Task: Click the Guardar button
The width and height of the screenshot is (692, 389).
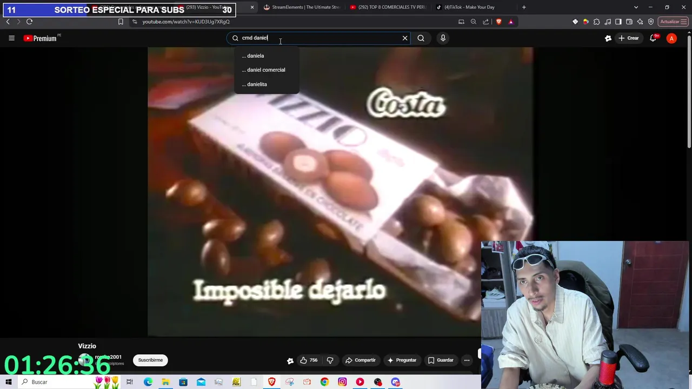Action: pos(441,360)
